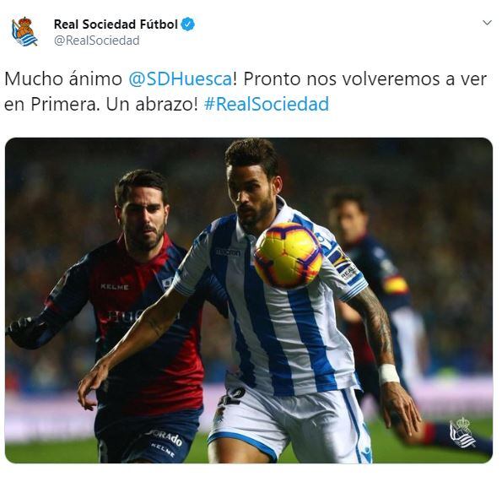
Task: Click the white wrist tape on tattooed arm
Action: click(x=389, y=373)
